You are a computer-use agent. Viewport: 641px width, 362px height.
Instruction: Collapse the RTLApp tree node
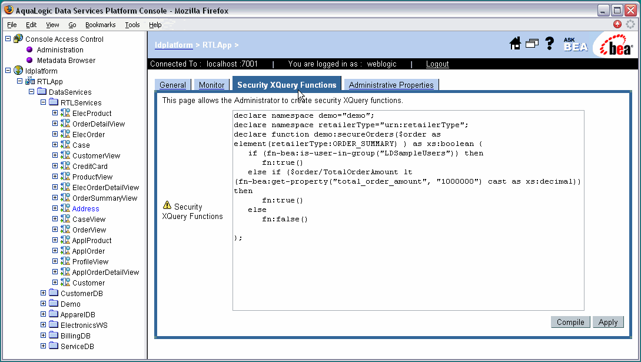tap(19, 81)
